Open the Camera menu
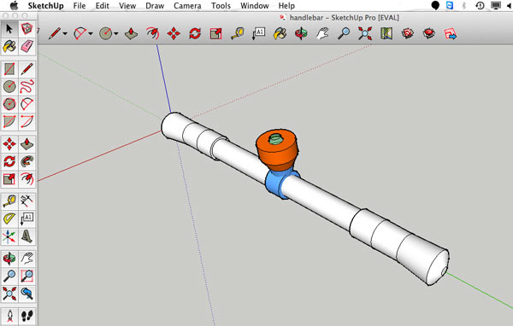 point(187,6)
